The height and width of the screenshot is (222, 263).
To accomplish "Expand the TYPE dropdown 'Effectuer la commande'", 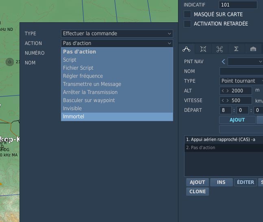I will [x=117, y=34].
